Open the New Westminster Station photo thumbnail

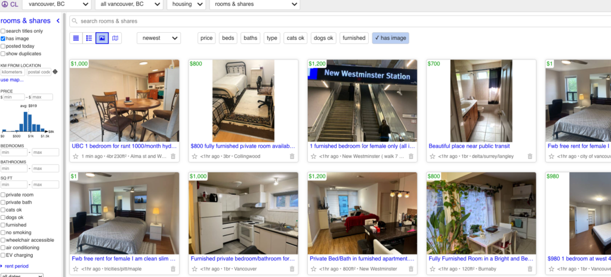tap(362, 100)
